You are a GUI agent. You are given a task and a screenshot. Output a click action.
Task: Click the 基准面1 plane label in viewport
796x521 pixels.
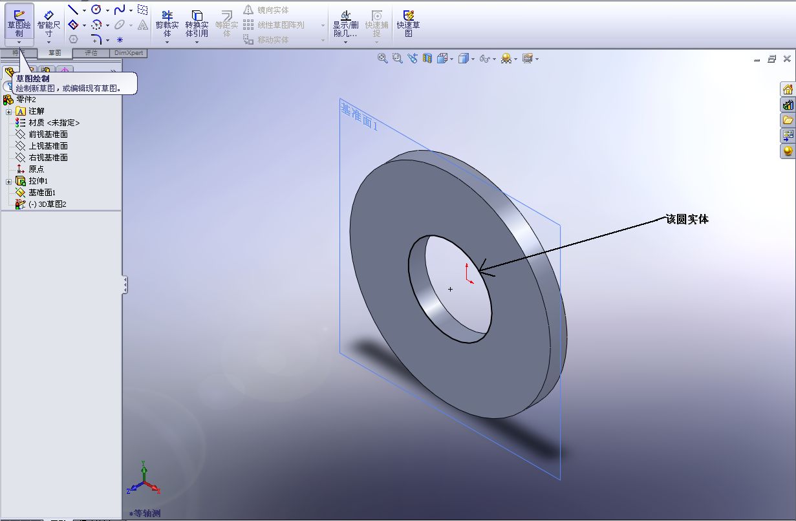tap(359, 117)
